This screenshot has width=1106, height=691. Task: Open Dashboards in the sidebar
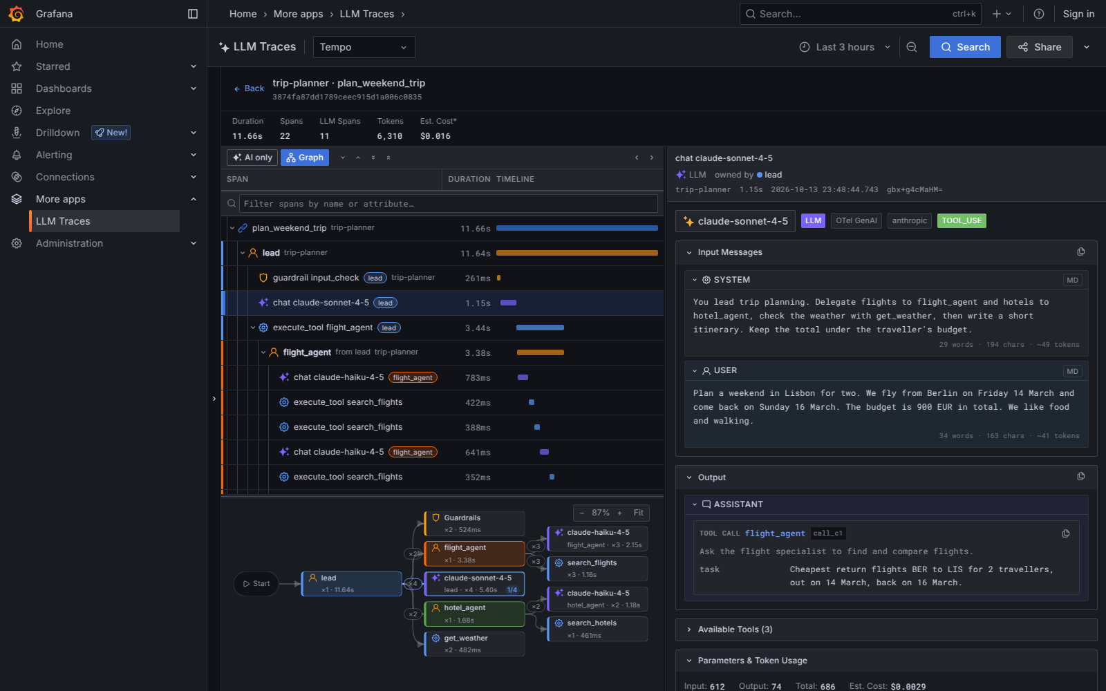[x=64, y=88]
